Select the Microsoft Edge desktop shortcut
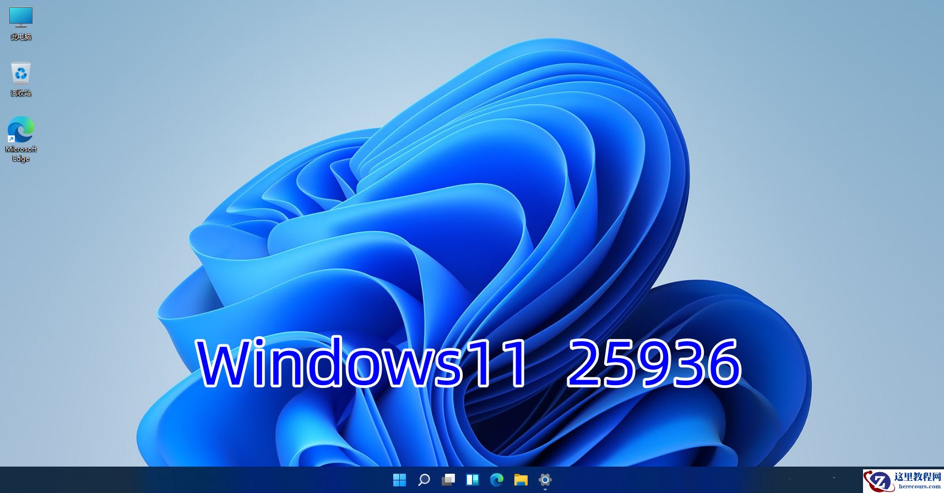Viewport: 944px width, 493px height. click(x=21, y=139)
